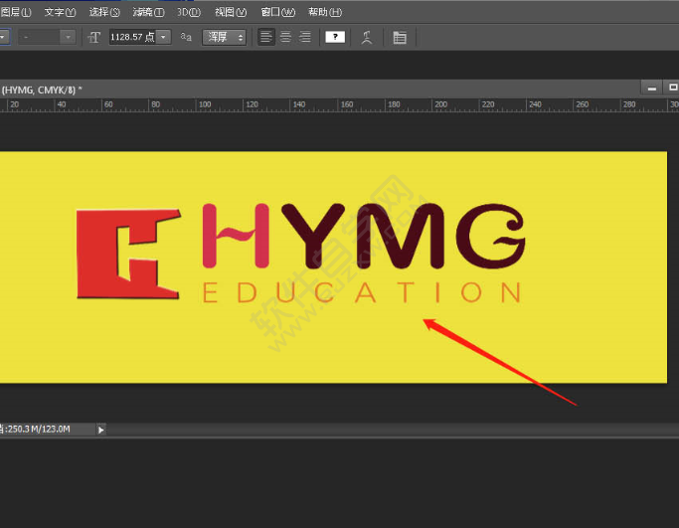Open the 图层 (Layer) menu
This screenshot has height=528, width=679.
click(x=16, y=12)
